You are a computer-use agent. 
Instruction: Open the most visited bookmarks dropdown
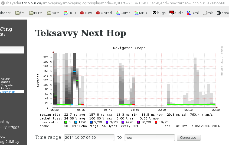(x=5, y=13)
